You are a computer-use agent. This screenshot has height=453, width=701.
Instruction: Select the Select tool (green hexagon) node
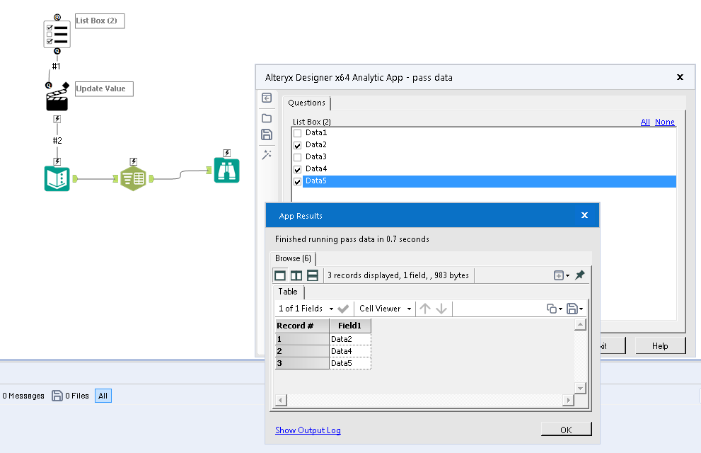133,178
